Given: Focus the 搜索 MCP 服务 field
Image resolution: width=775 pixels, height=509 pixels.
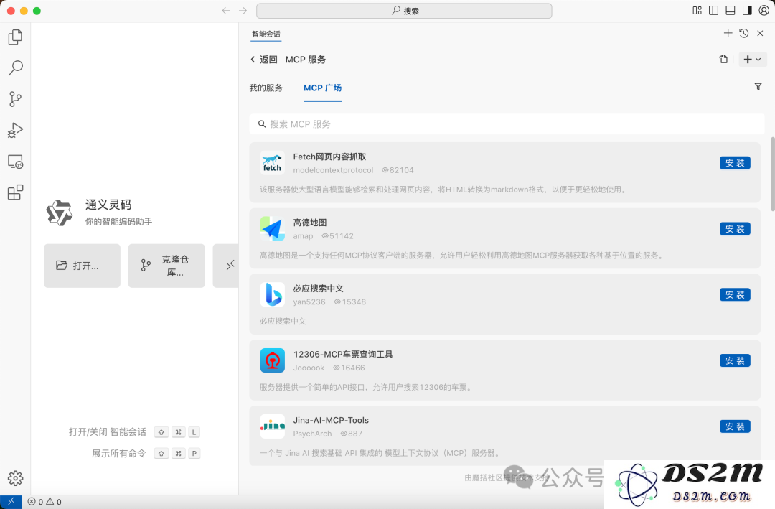Looking at the screenshot, I should click(507, 123).
